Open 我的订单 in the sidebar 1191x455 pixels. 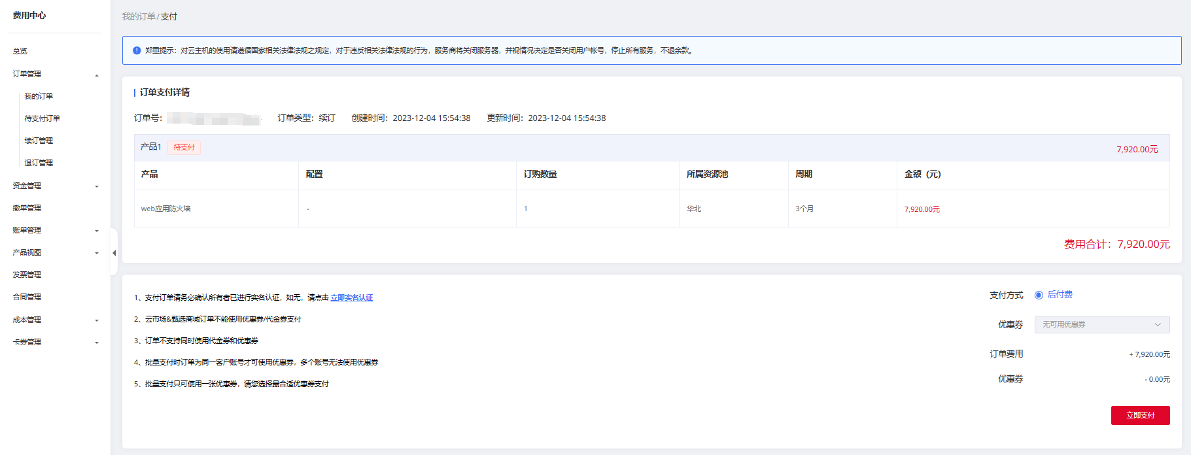39,96
